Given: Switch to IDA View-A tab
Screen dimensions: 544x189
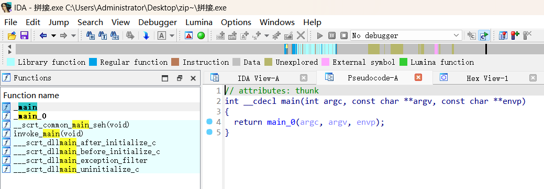Looking at the screenshot, I should [x=259, y=78].
